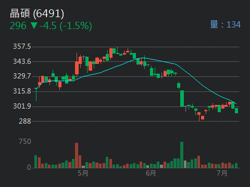Image resolution: width=250 pixels, height=187 pixels.
Task: Click the current price 296
Action: pyautogui.click(x=18, y=26)
